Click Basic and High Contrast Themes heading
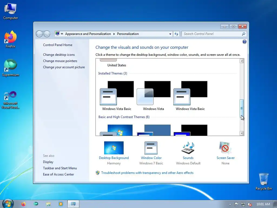Viewport: 277px width, 208px height. click(124, 117)
